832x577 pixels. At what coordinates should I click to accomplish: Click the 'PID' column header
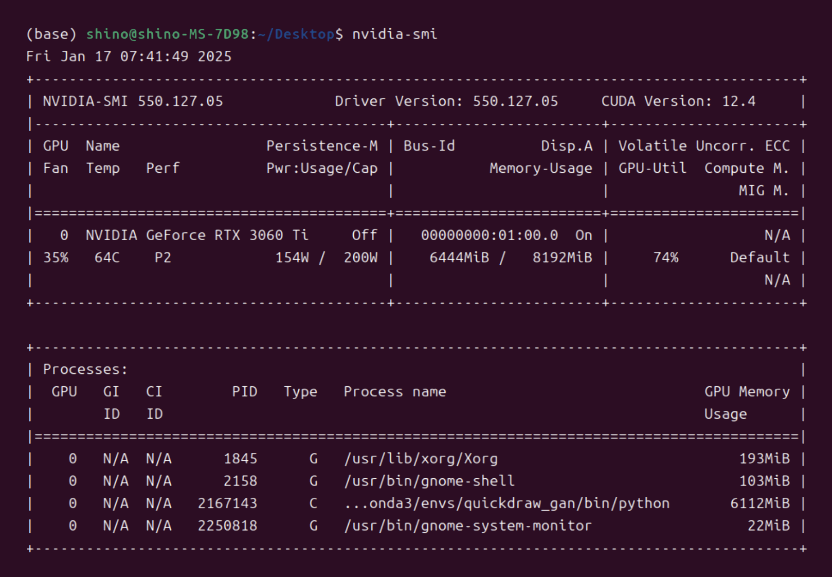[x=244, y=391]
